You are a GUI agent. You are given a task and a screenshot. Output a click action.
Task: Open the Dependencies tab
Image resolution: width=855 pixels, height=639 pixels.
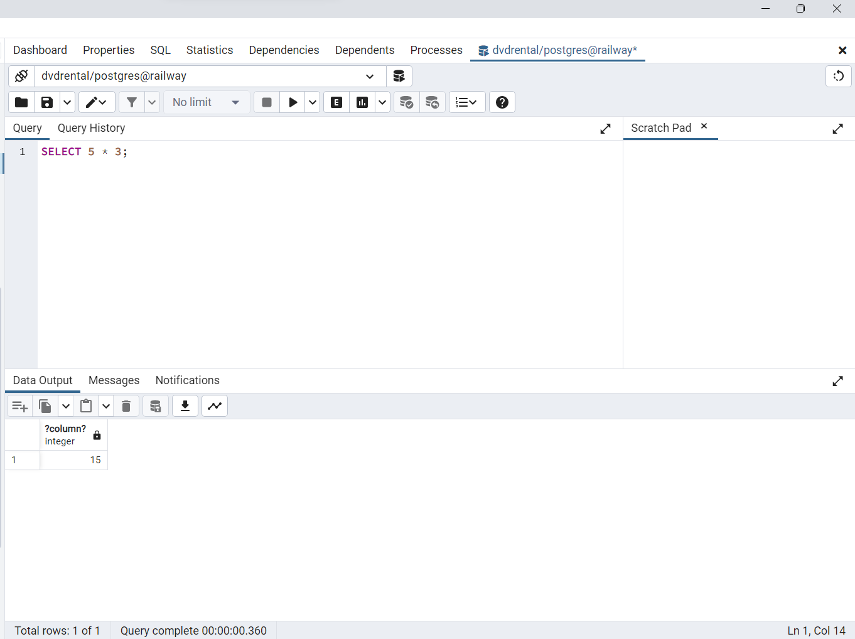[284, 50]
